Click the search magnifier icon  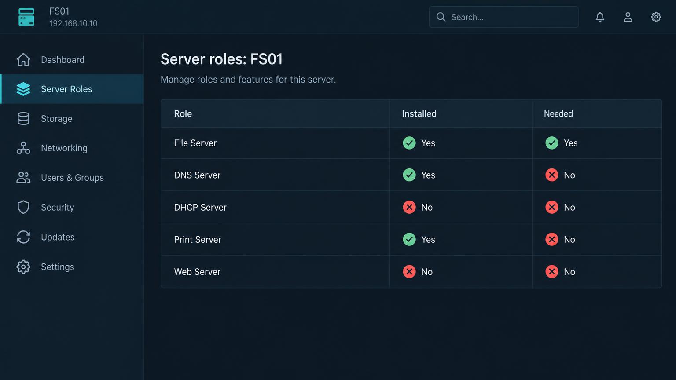click(441, 17)
